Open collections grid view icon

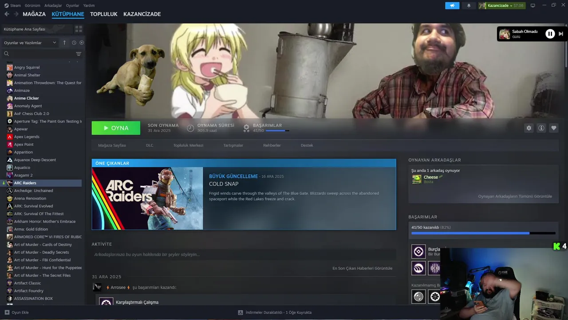pyautogui.click(x=79, y=29)
